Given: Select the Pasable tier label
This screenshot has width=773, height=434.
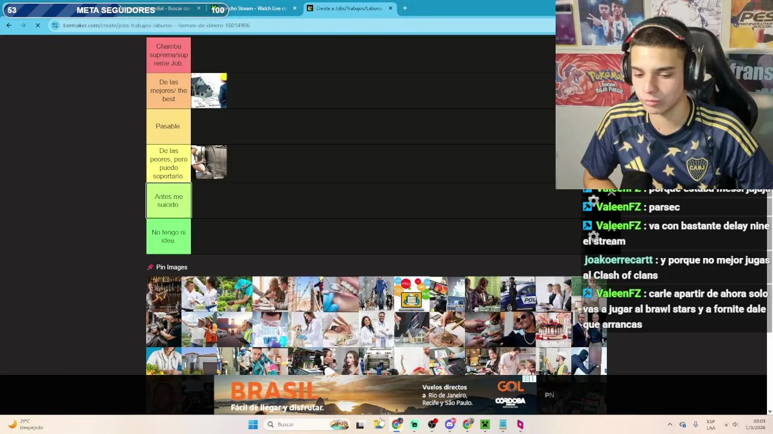Looking at the screenshot, I should pos(168,126).
